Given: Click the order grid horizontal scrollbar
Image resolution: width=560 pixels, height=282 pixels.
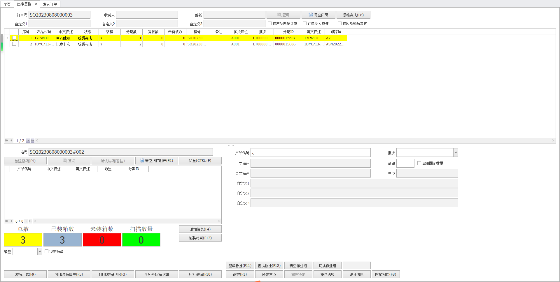Looking at the screenshot, I should coord(295,141).
